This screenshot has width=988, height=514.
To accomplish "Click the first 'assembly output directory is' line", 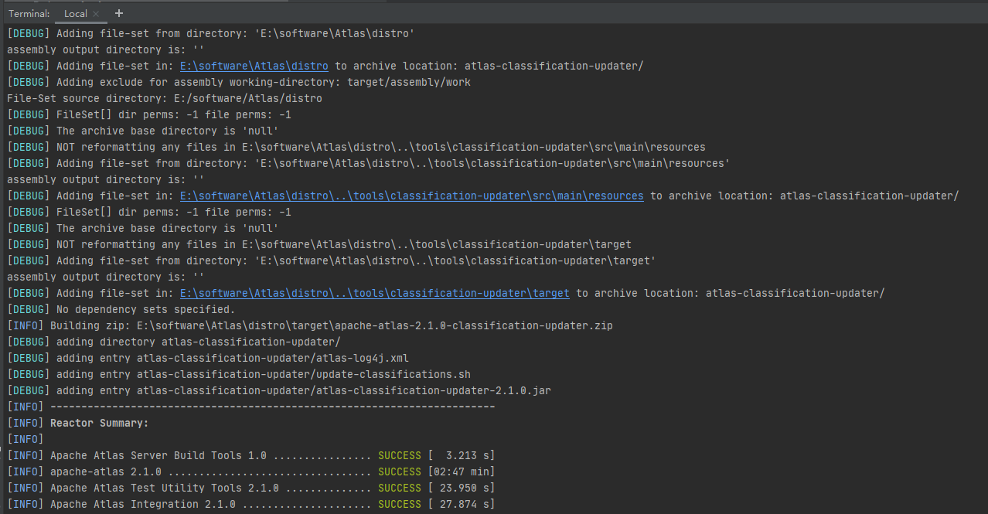I will click(106, 49).
